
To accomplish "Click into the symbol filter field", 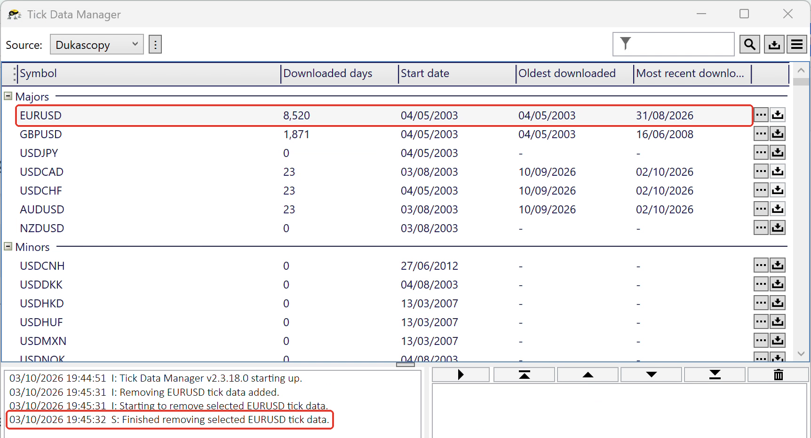I will 673,44.
